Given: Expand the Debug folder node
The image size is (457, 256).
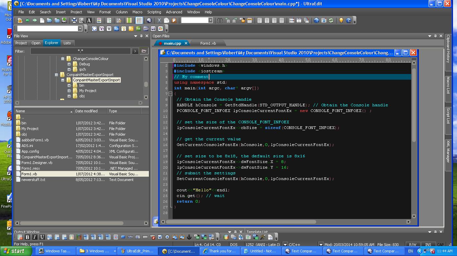Looking at the screenshot, I should tap(69, 64).
